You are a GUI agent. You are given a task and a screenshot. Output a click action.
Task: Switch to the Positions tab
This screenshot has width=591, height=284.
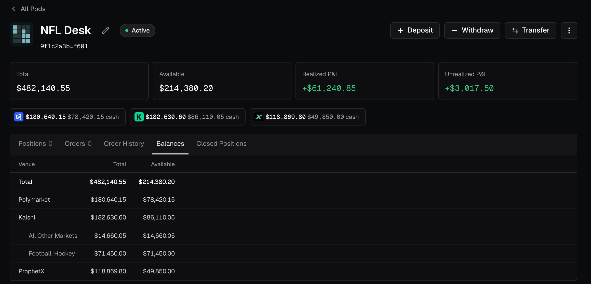pyautogui.click(x=35, y=144)
